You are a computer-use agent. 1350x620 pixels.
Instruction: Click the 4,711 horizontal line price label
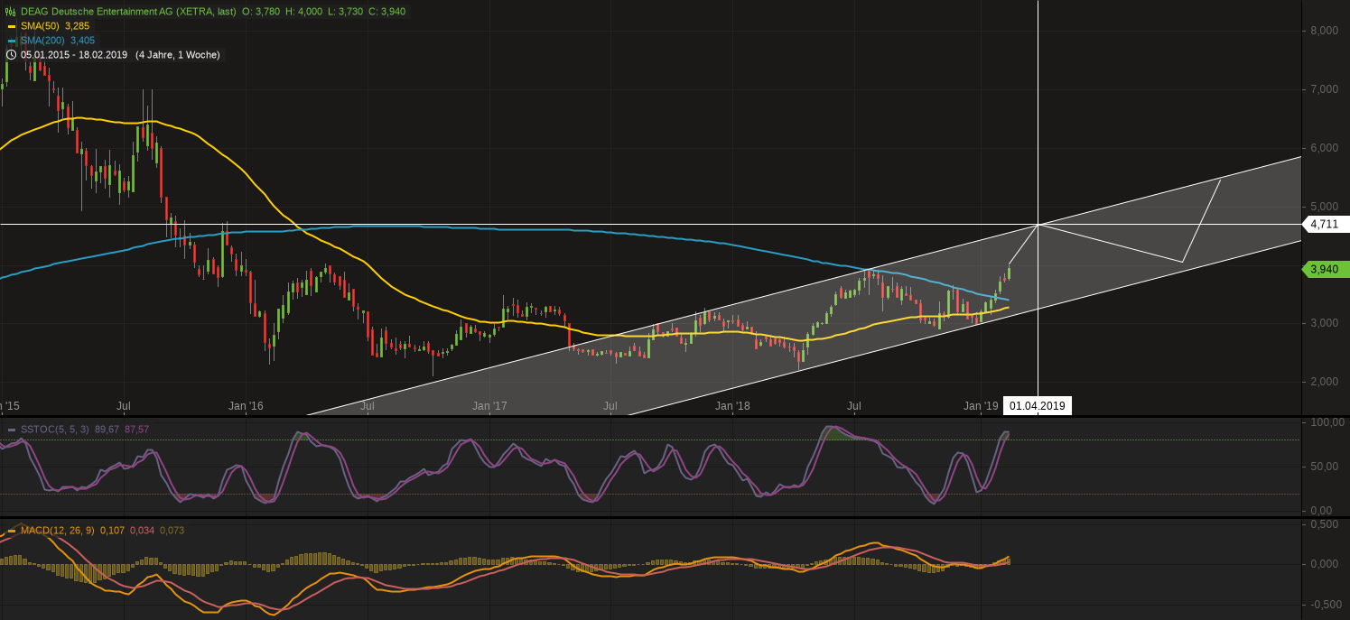pyautogui.click(x=1323, y=224)
